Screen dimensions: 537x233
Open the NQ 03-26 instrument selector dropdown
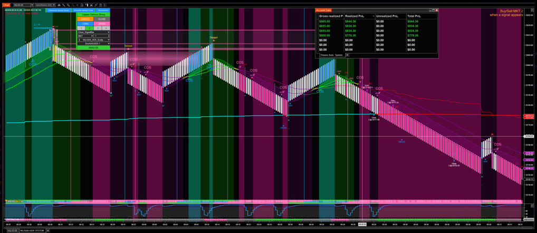(x=22, y=5)
